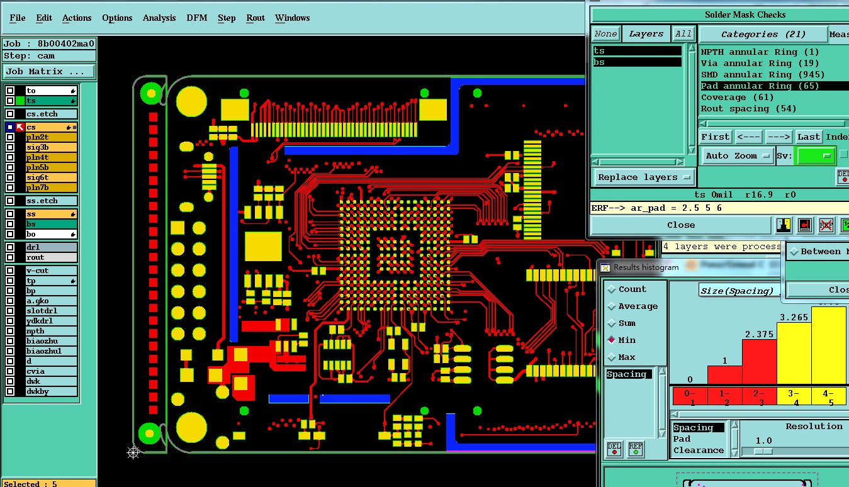Click the hand edit icon on layer ss

click(x=73, y=214)
